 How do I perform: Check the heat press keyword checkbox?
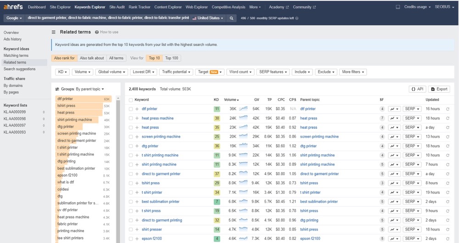coord(131,128)
